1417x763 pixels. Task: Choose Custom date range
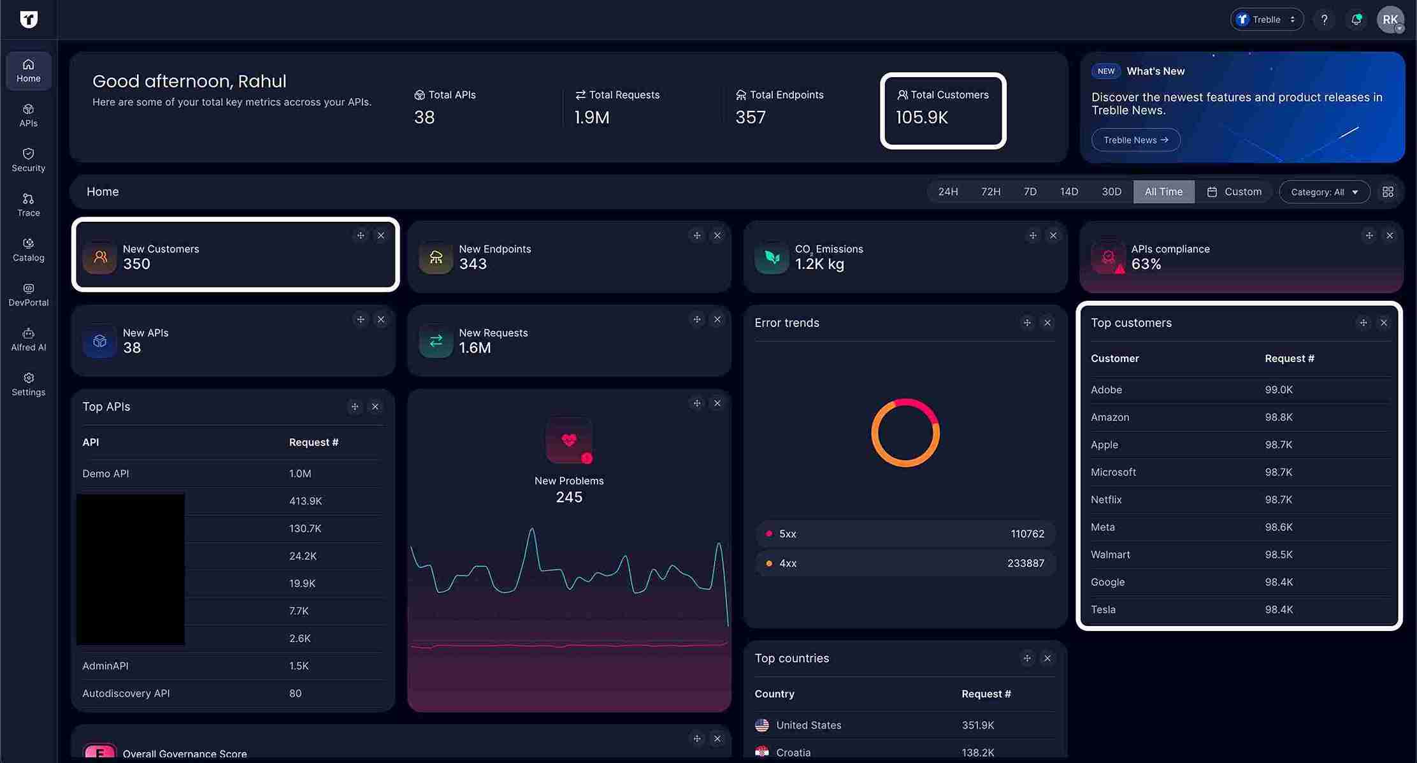click(1234, 192)
